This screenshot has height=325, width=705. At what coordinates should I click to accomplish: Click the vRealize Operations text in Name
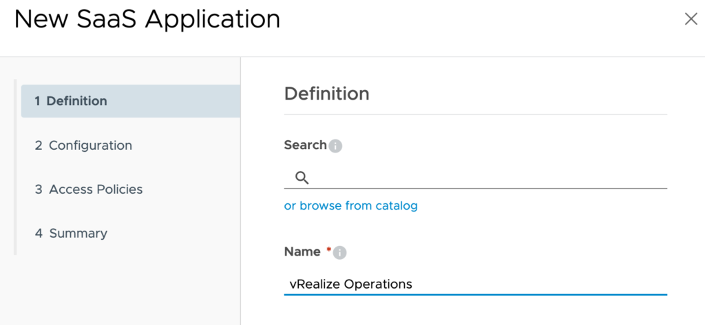[x=350, y=284]
